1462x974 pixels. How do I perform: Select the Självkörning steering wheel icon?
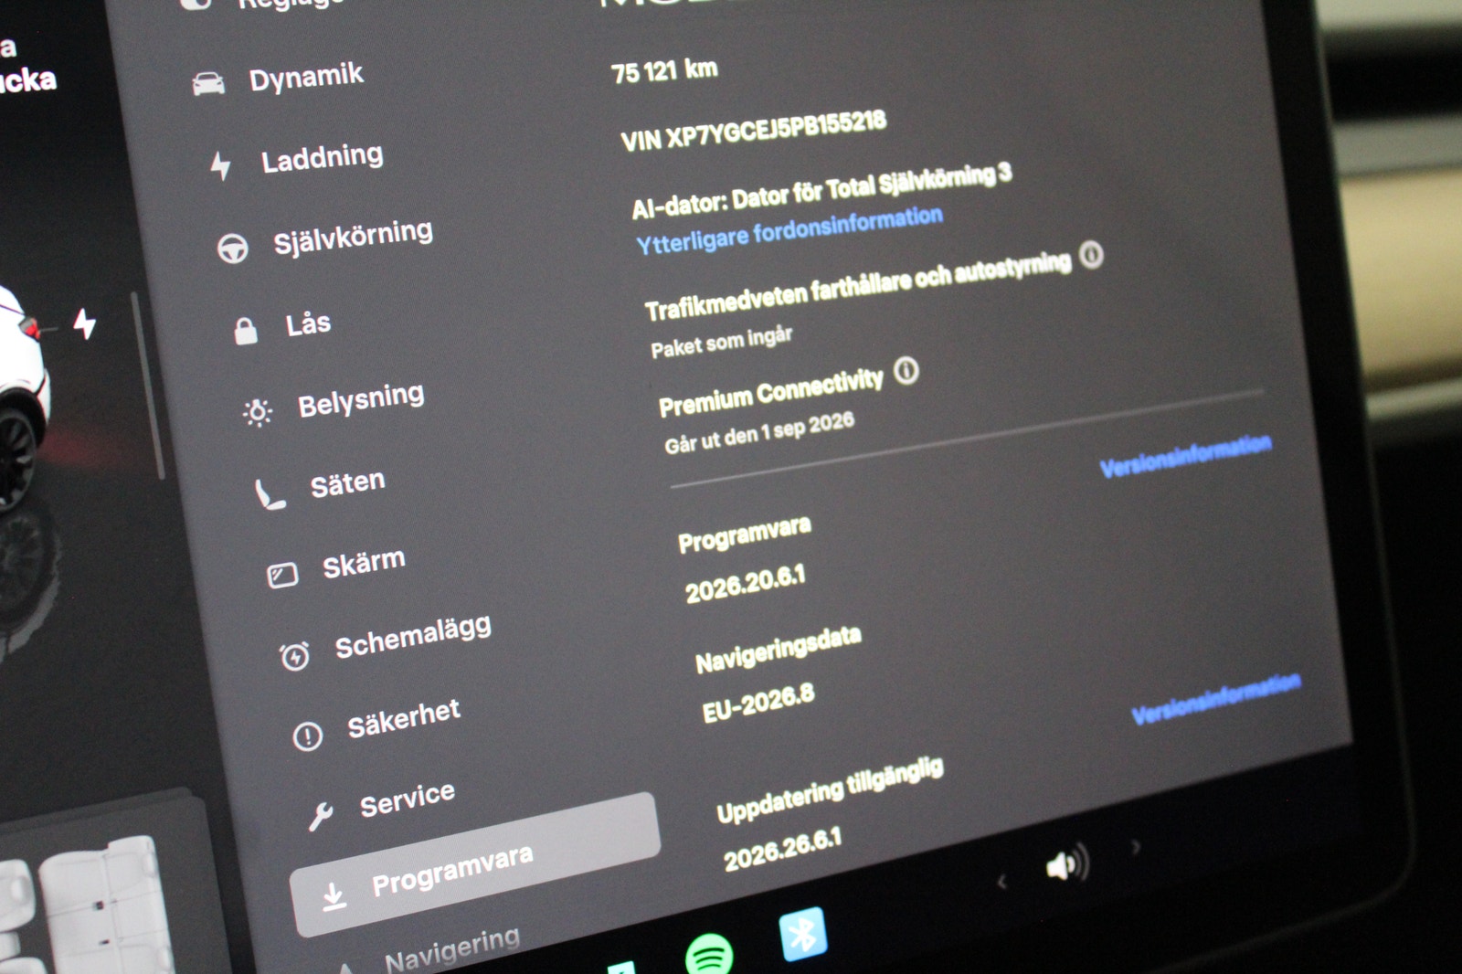pos(233,248)
